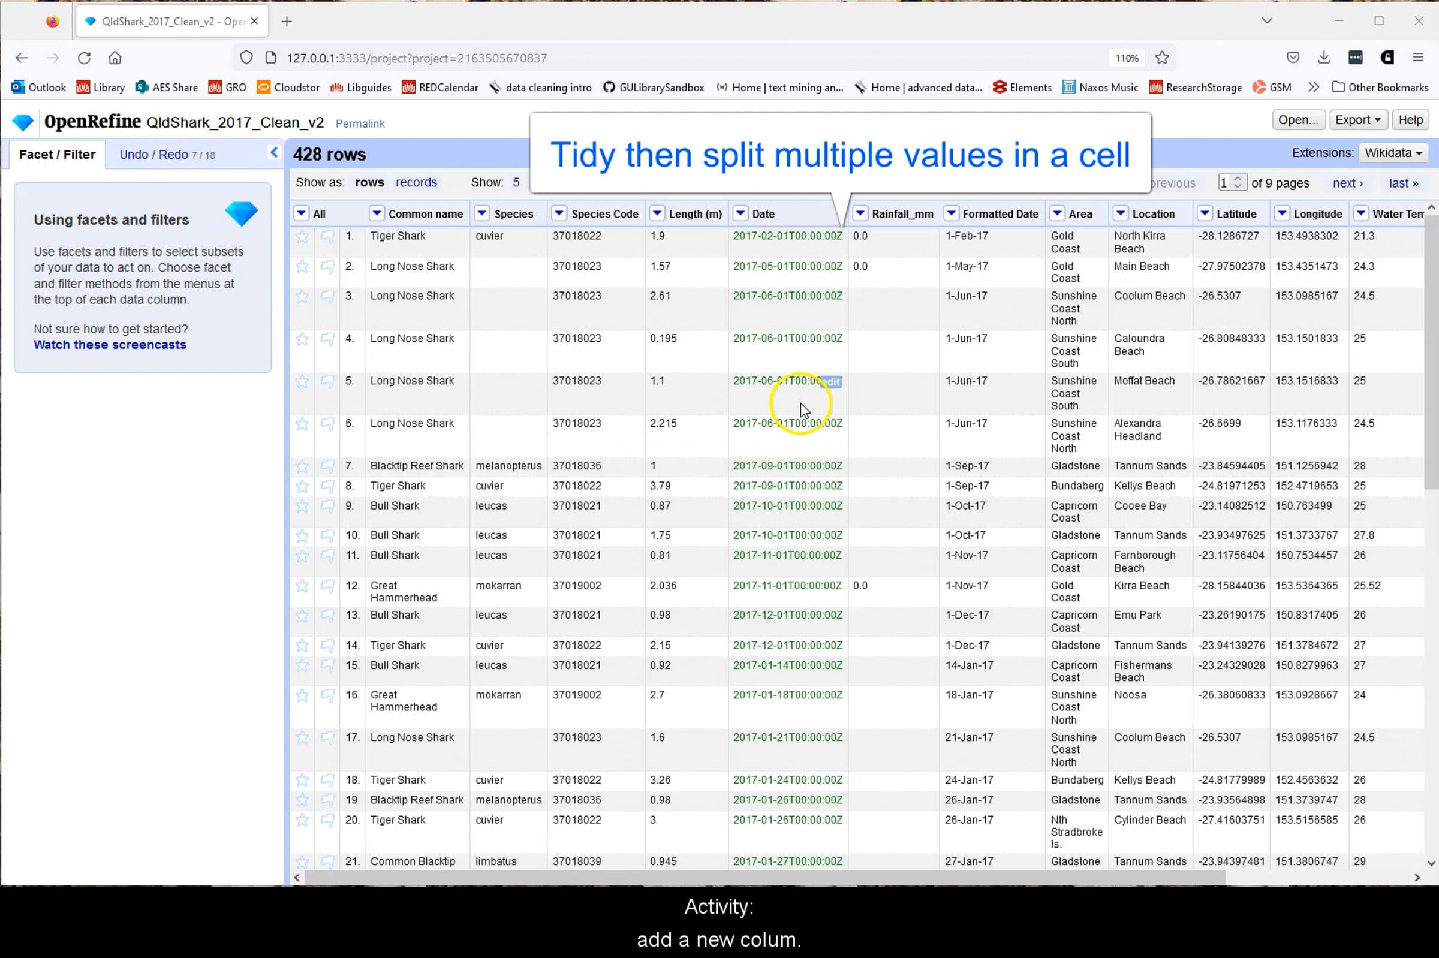Expand the Export menu
1439x958 pixels.
[x=1357, y=120]
